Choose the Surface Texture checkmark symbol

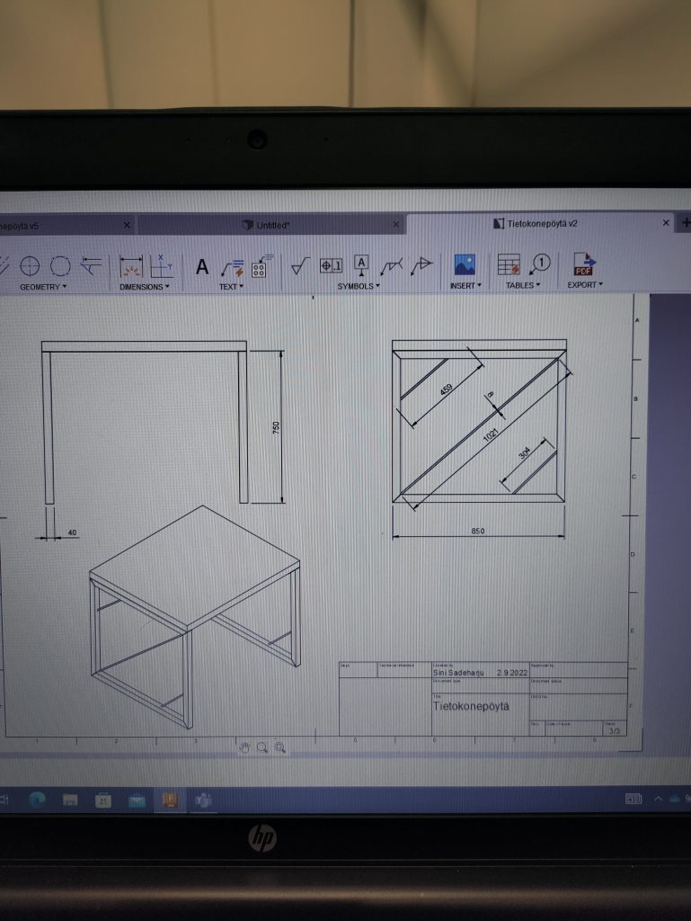click(x=300, y=265)
